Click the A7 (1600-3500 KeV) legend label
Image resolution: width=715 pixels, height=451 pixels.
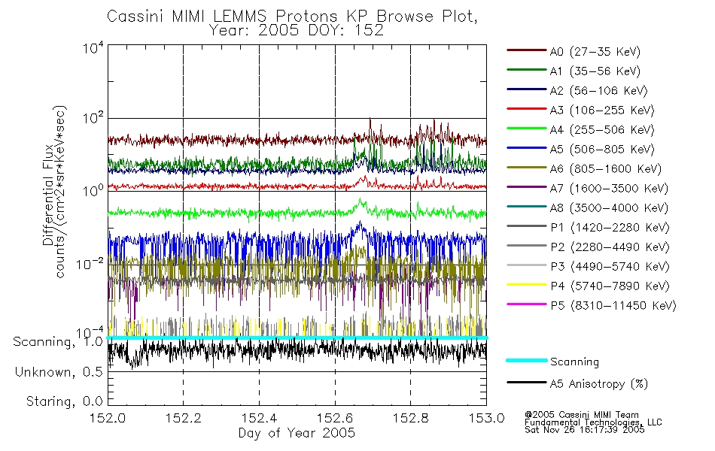[x=609, y=189]
